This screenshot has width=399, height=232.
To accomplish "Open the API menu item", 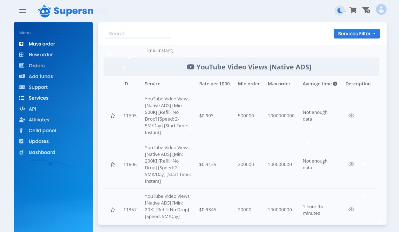I will point(32,109).
